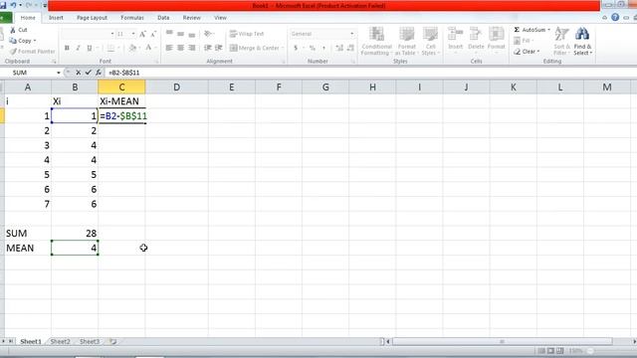637x358 pixels.
Task: Toggle Bold formatting
Action: 67,48
